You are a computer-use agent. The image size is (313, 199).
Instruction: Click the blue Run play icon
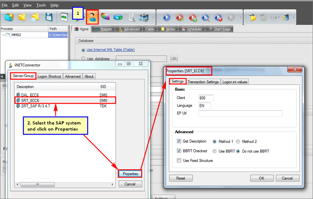pyautogui.click(x=167, y=17)
